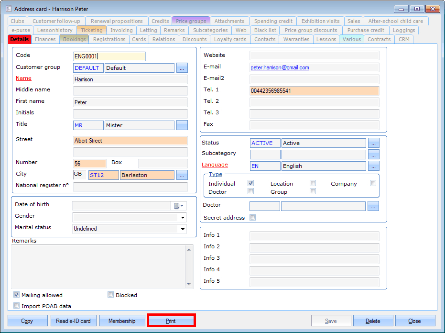Image resolution: width=445 pixels, height=333 pixels.
Task: Click into the Website input field
Action: tap(314, 55)
